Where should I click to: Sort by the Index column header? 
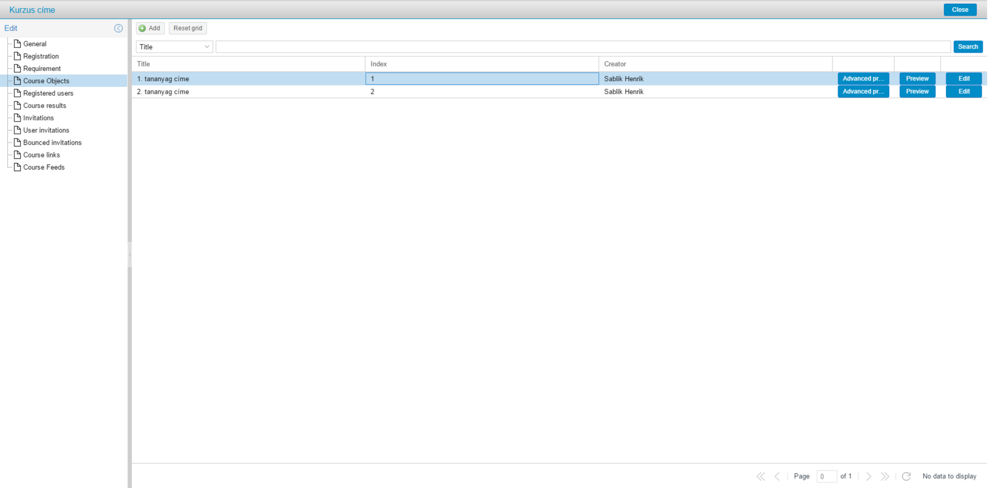point(482,64)
